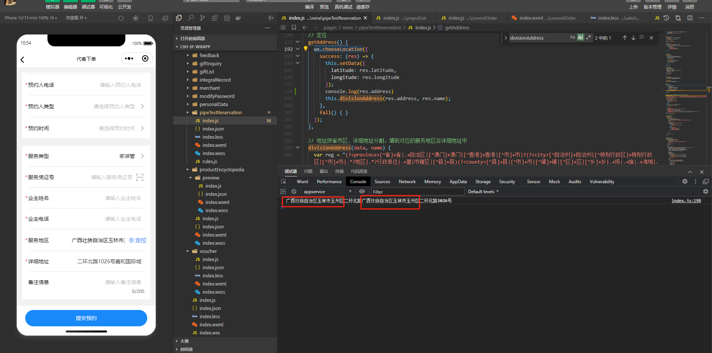Open the index.js:198 console source link
Viewport: 712px width, 353px height.
[686, 201]
